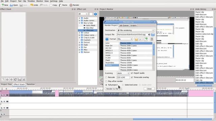
Task: Open the All effect filter dropdown
Action: point(83,14)
